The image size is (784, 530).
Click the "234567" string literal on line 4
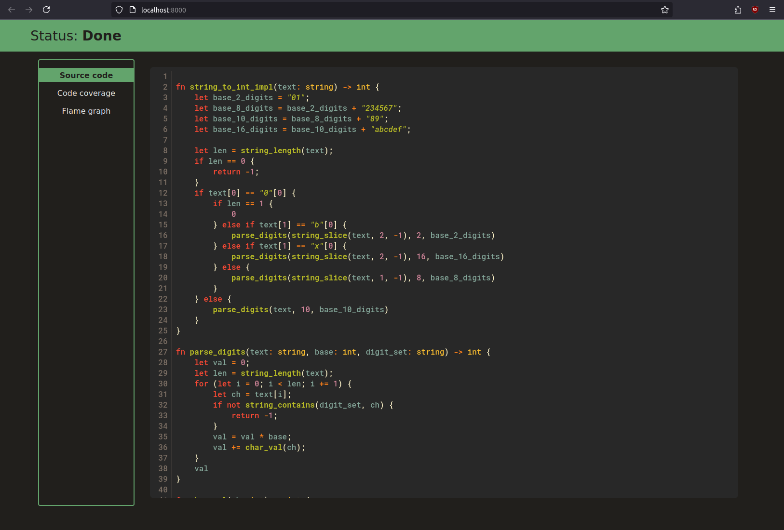tap(379, 108)
